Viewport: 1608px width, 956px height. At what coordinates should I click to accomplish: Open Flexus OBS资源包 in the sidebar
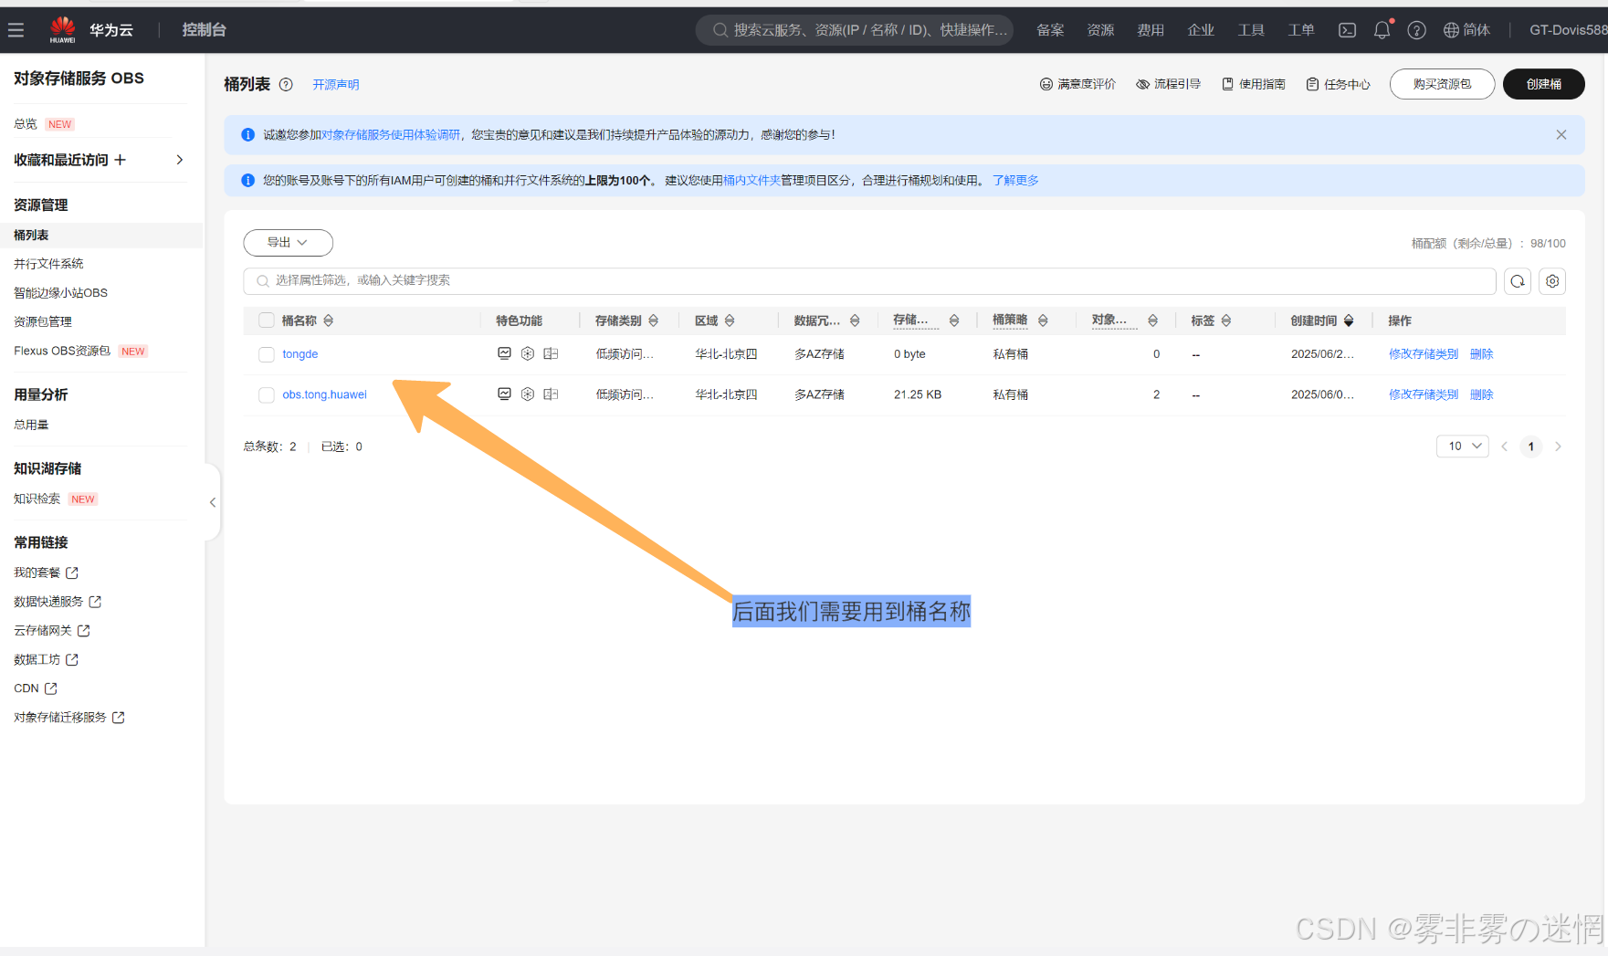coord(62,351)
